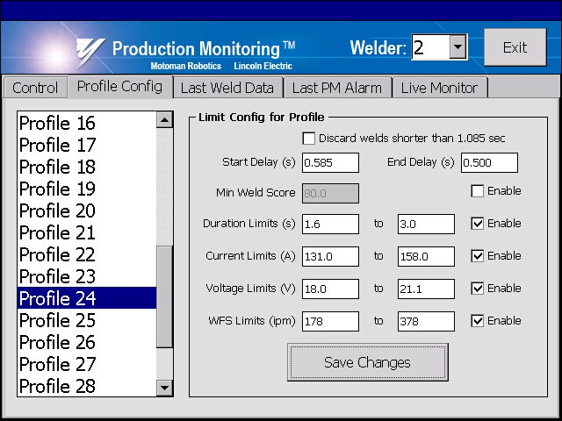This screenshot has height=421, width=562.
Task: Disable Duration Limits enable checkbox
Action: coord(477,224)
